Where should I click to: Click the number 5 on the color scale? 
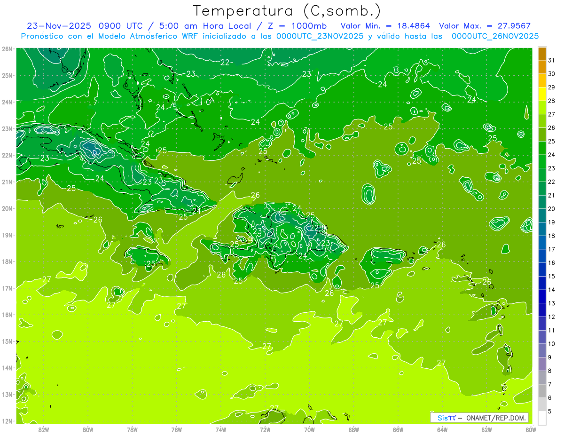[550, 411]
